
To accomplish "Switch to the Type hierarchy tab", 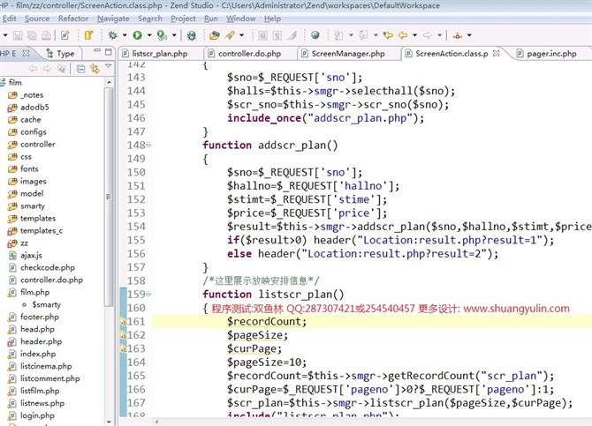I will coord(60,54).
